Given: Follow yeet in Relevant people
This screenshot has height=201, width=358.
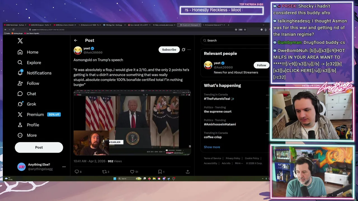Looking at the screenshot, I should (x=262, y=65).
